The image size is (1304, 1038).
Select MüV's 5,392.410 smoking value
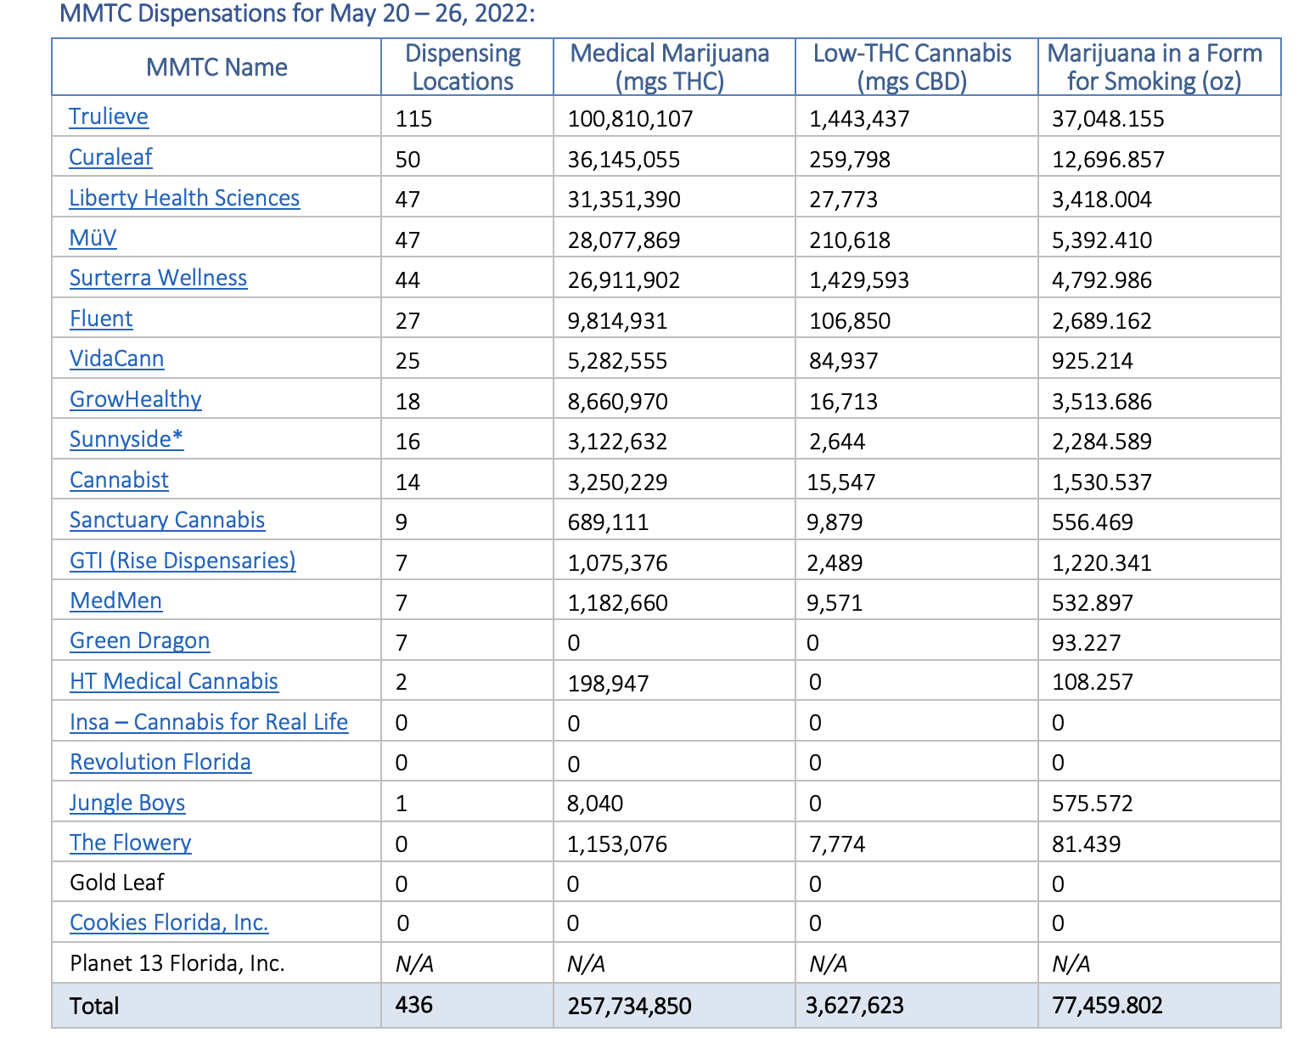click(x=1102, y=240)
